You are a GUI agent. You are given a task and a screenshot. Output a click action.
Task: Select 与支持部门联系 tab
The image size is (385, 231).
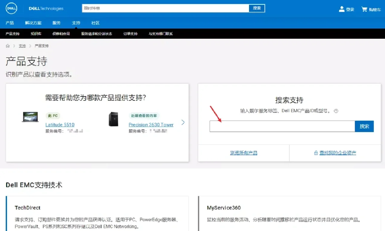[161, 34]
